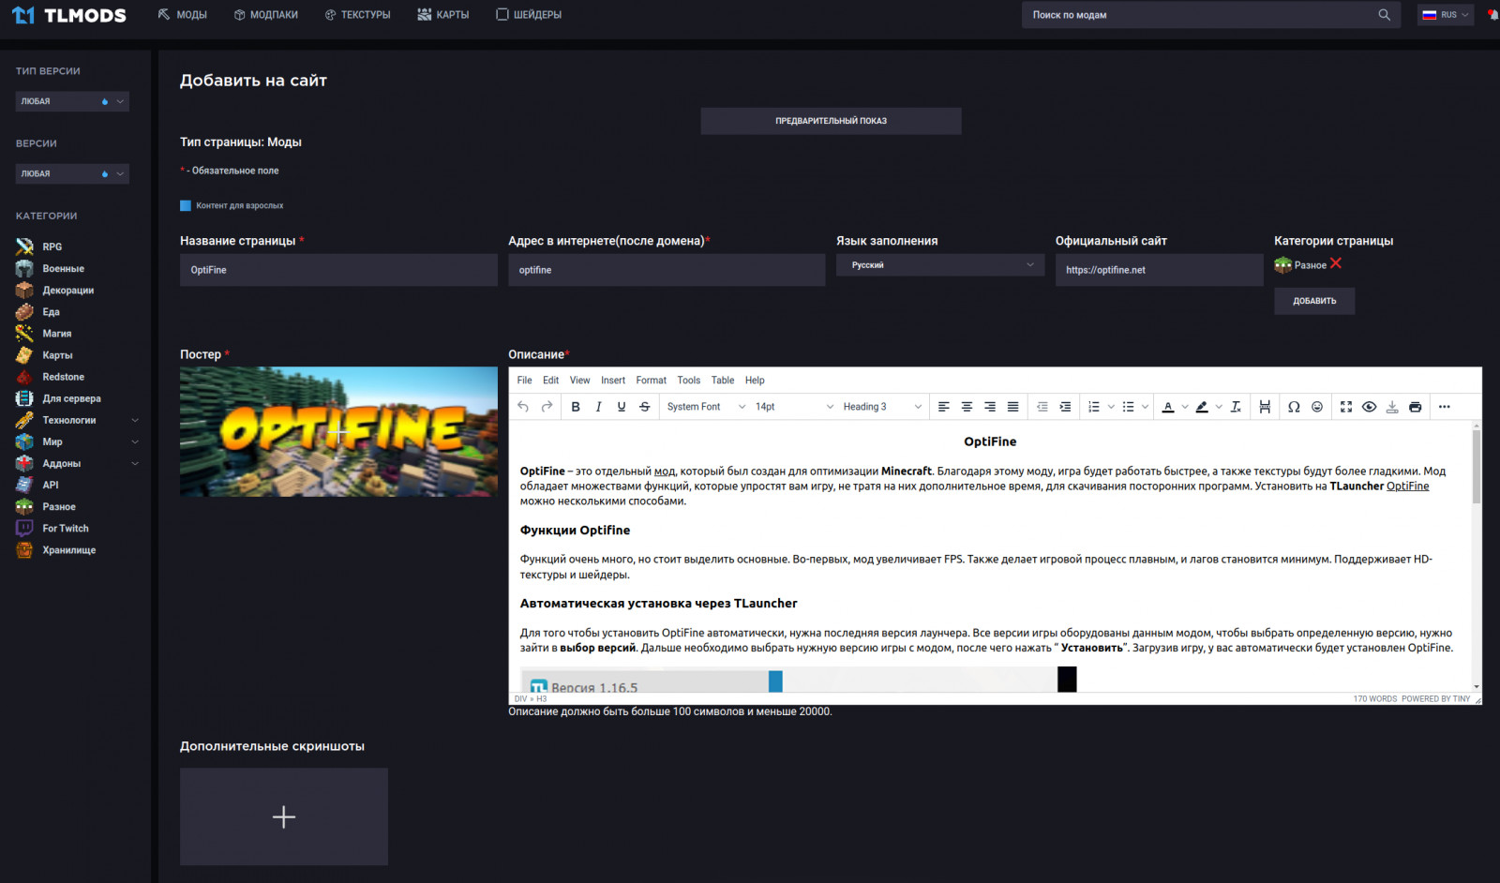Open the editor Insert menu
The height and width of the screenshot is (883, 1500).
613,381
